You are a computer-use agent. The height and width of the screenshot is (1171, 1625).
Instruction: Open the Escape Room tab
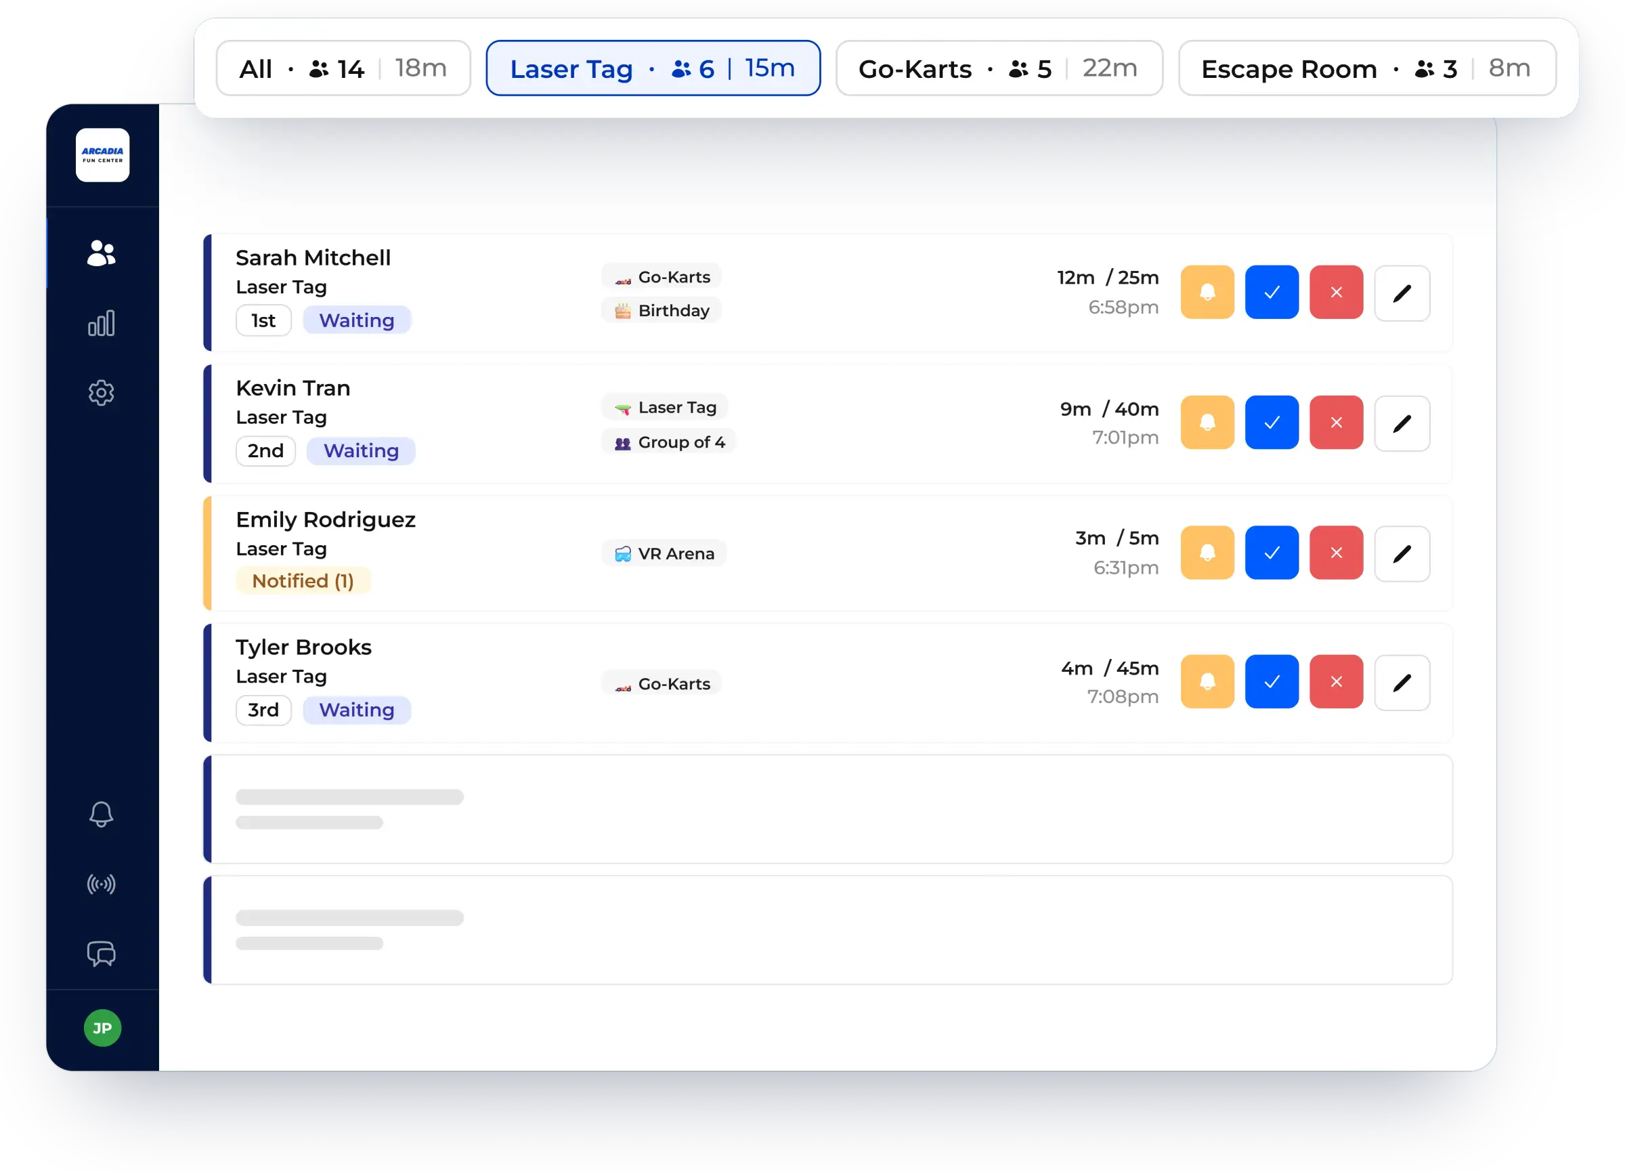(x=1367, y=68)
